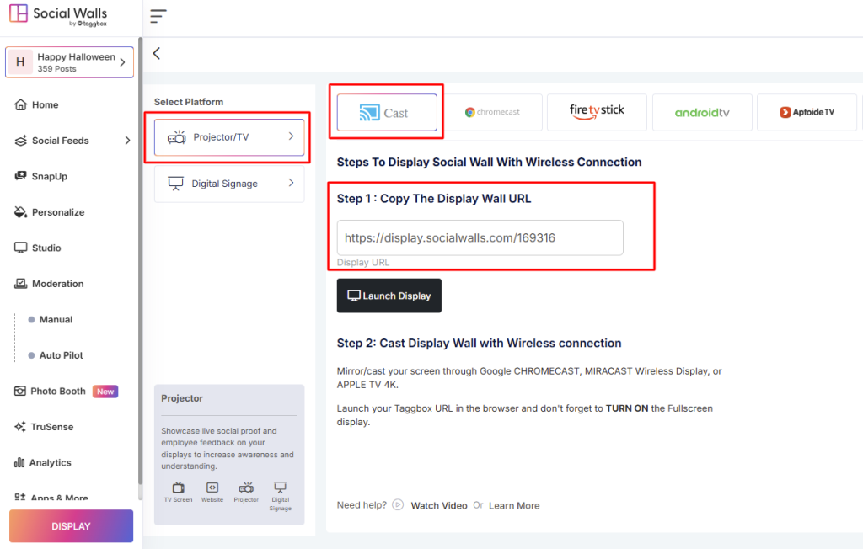863x549 pixels.
Task: Click the Launch Display button
Action: [x=389, y=296]
